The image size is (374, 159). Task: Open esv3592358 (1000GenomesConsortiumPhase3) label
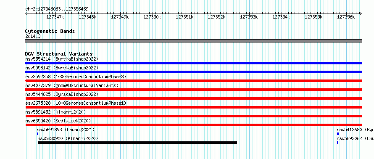tap(76, 77)
